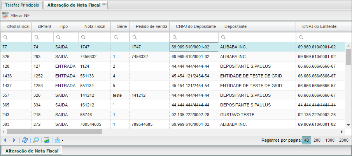Select row with idNotaFiscal 365
This screenshot has height=156, width=352.
(173, 105)
